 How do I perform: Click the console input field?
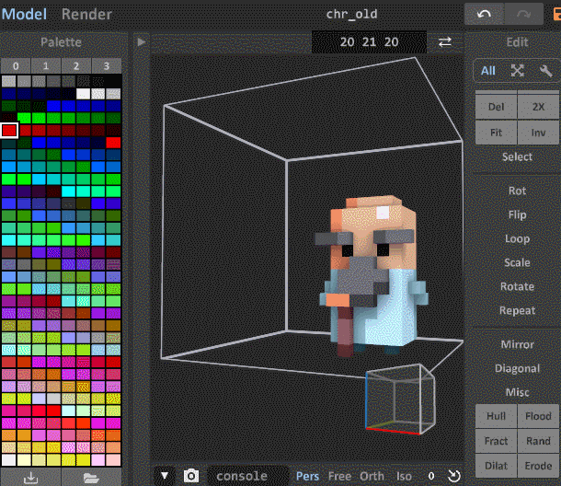[247, 476]
